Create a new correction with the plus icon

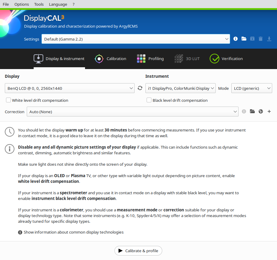[269, 111]
